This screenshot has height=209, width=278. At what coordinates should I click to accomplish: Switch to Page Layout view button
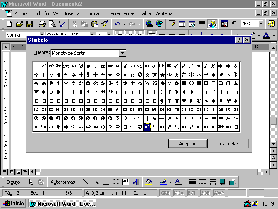18,172
